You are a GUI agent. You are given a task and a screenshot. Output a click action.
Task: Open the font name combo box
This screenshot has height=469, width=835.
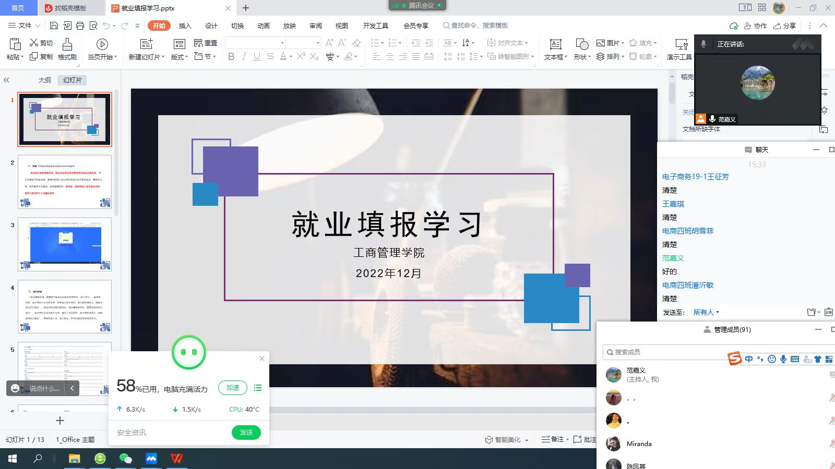(x=255, y=43)
